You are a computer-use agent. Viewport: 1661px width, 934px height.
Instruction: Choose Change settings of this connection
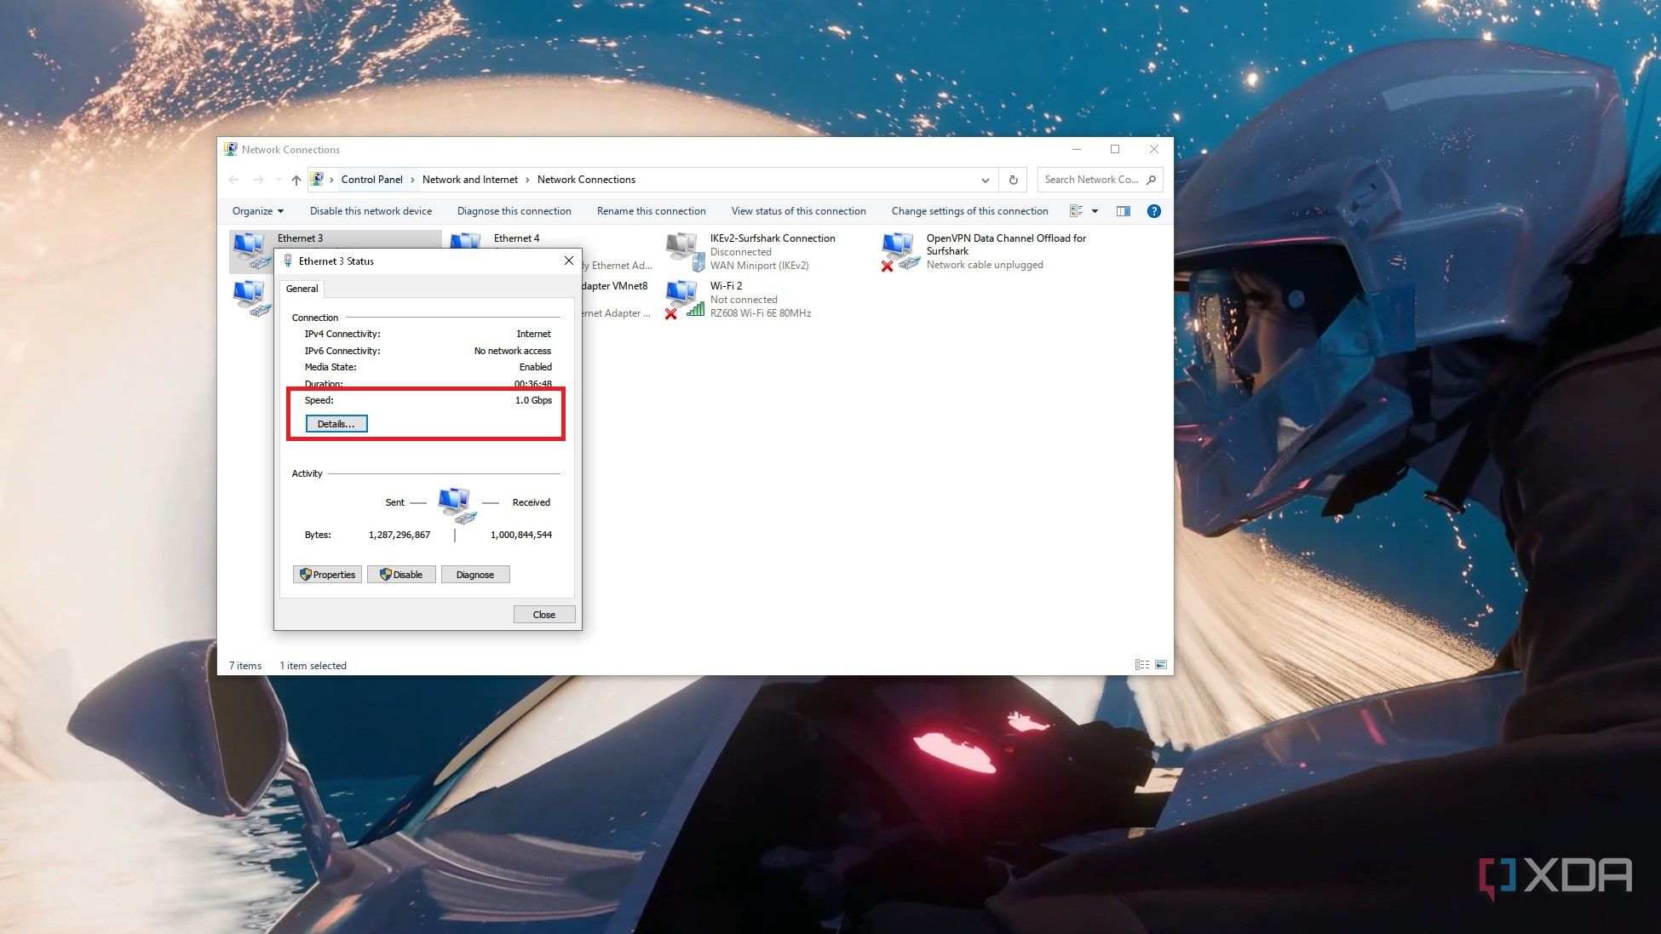(969, 211)
